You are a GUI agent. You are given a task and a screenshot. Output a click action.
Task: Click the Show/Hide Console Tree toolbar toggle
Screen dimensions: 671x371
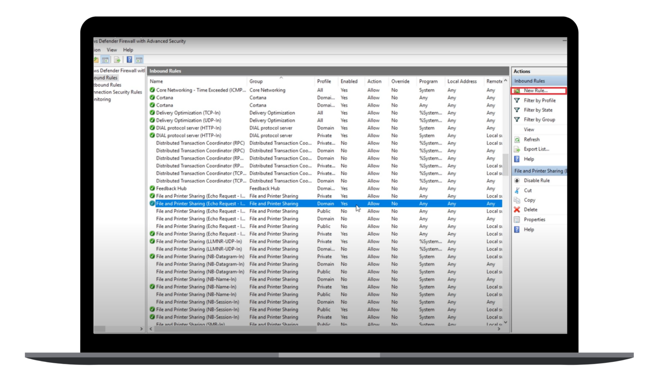(x=105, y=59)
